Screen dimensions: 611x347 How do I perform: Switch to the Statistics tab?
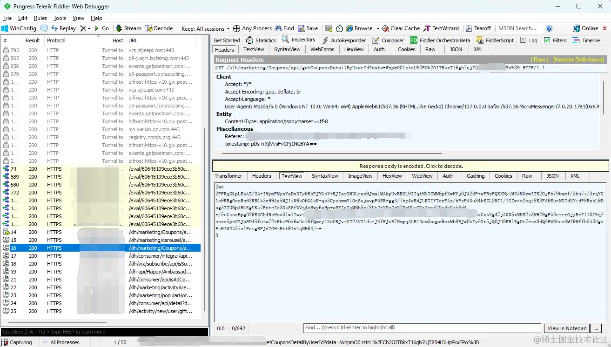click(x=261, y=40)
